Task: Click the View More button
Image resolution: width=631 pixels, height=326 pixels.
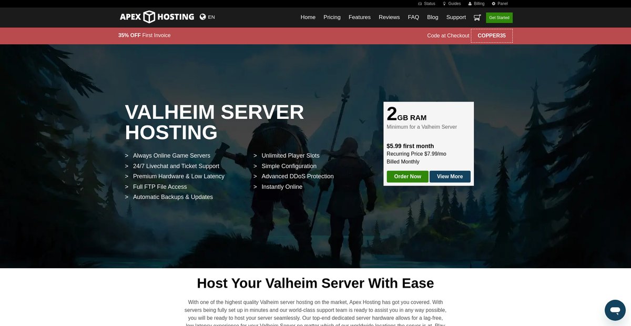Action: 450,177
